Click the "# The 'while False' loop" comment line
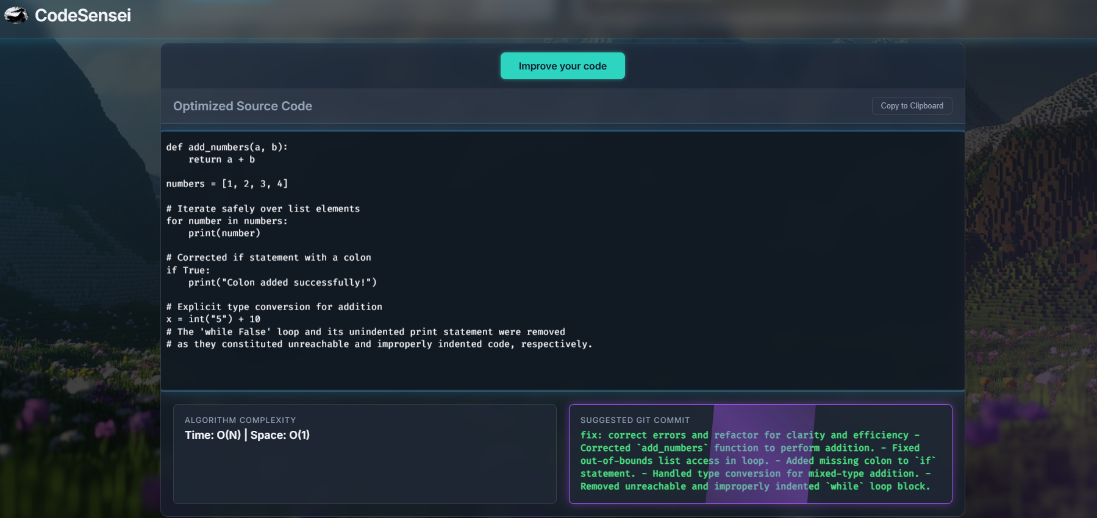1097x518 pixels. coord(366,332)
